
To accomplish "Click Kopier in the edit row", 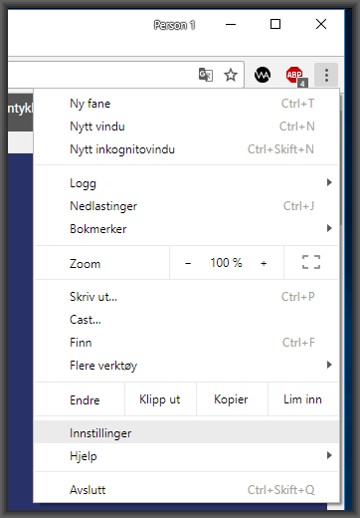I will pyautogui.click(x=232, y=399).
